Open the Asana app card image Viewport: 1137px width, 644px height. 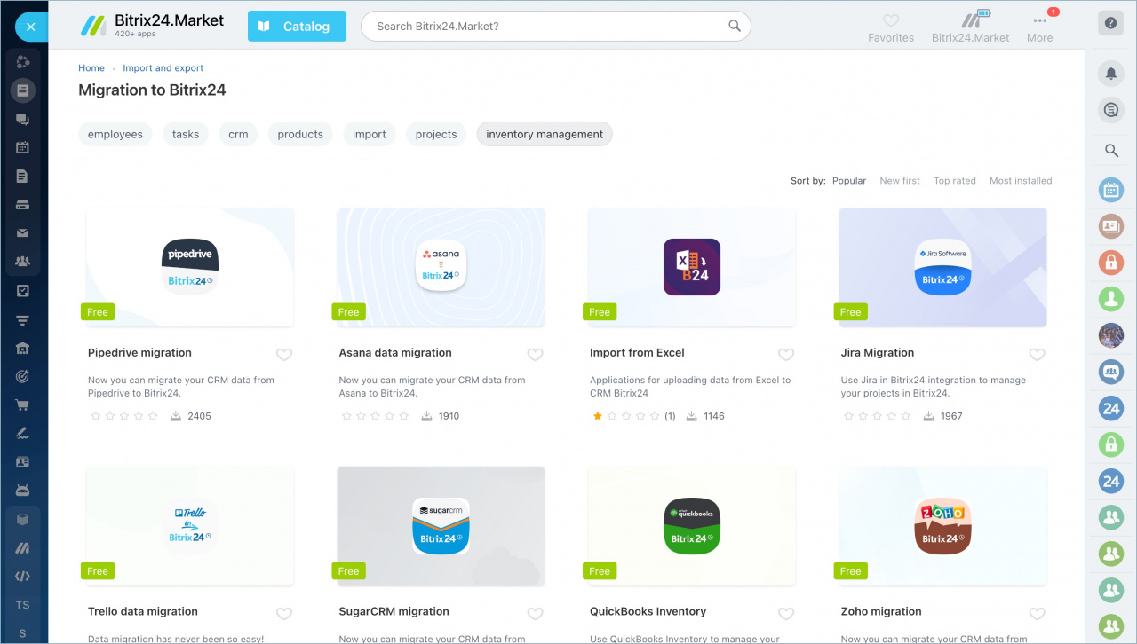441,267
